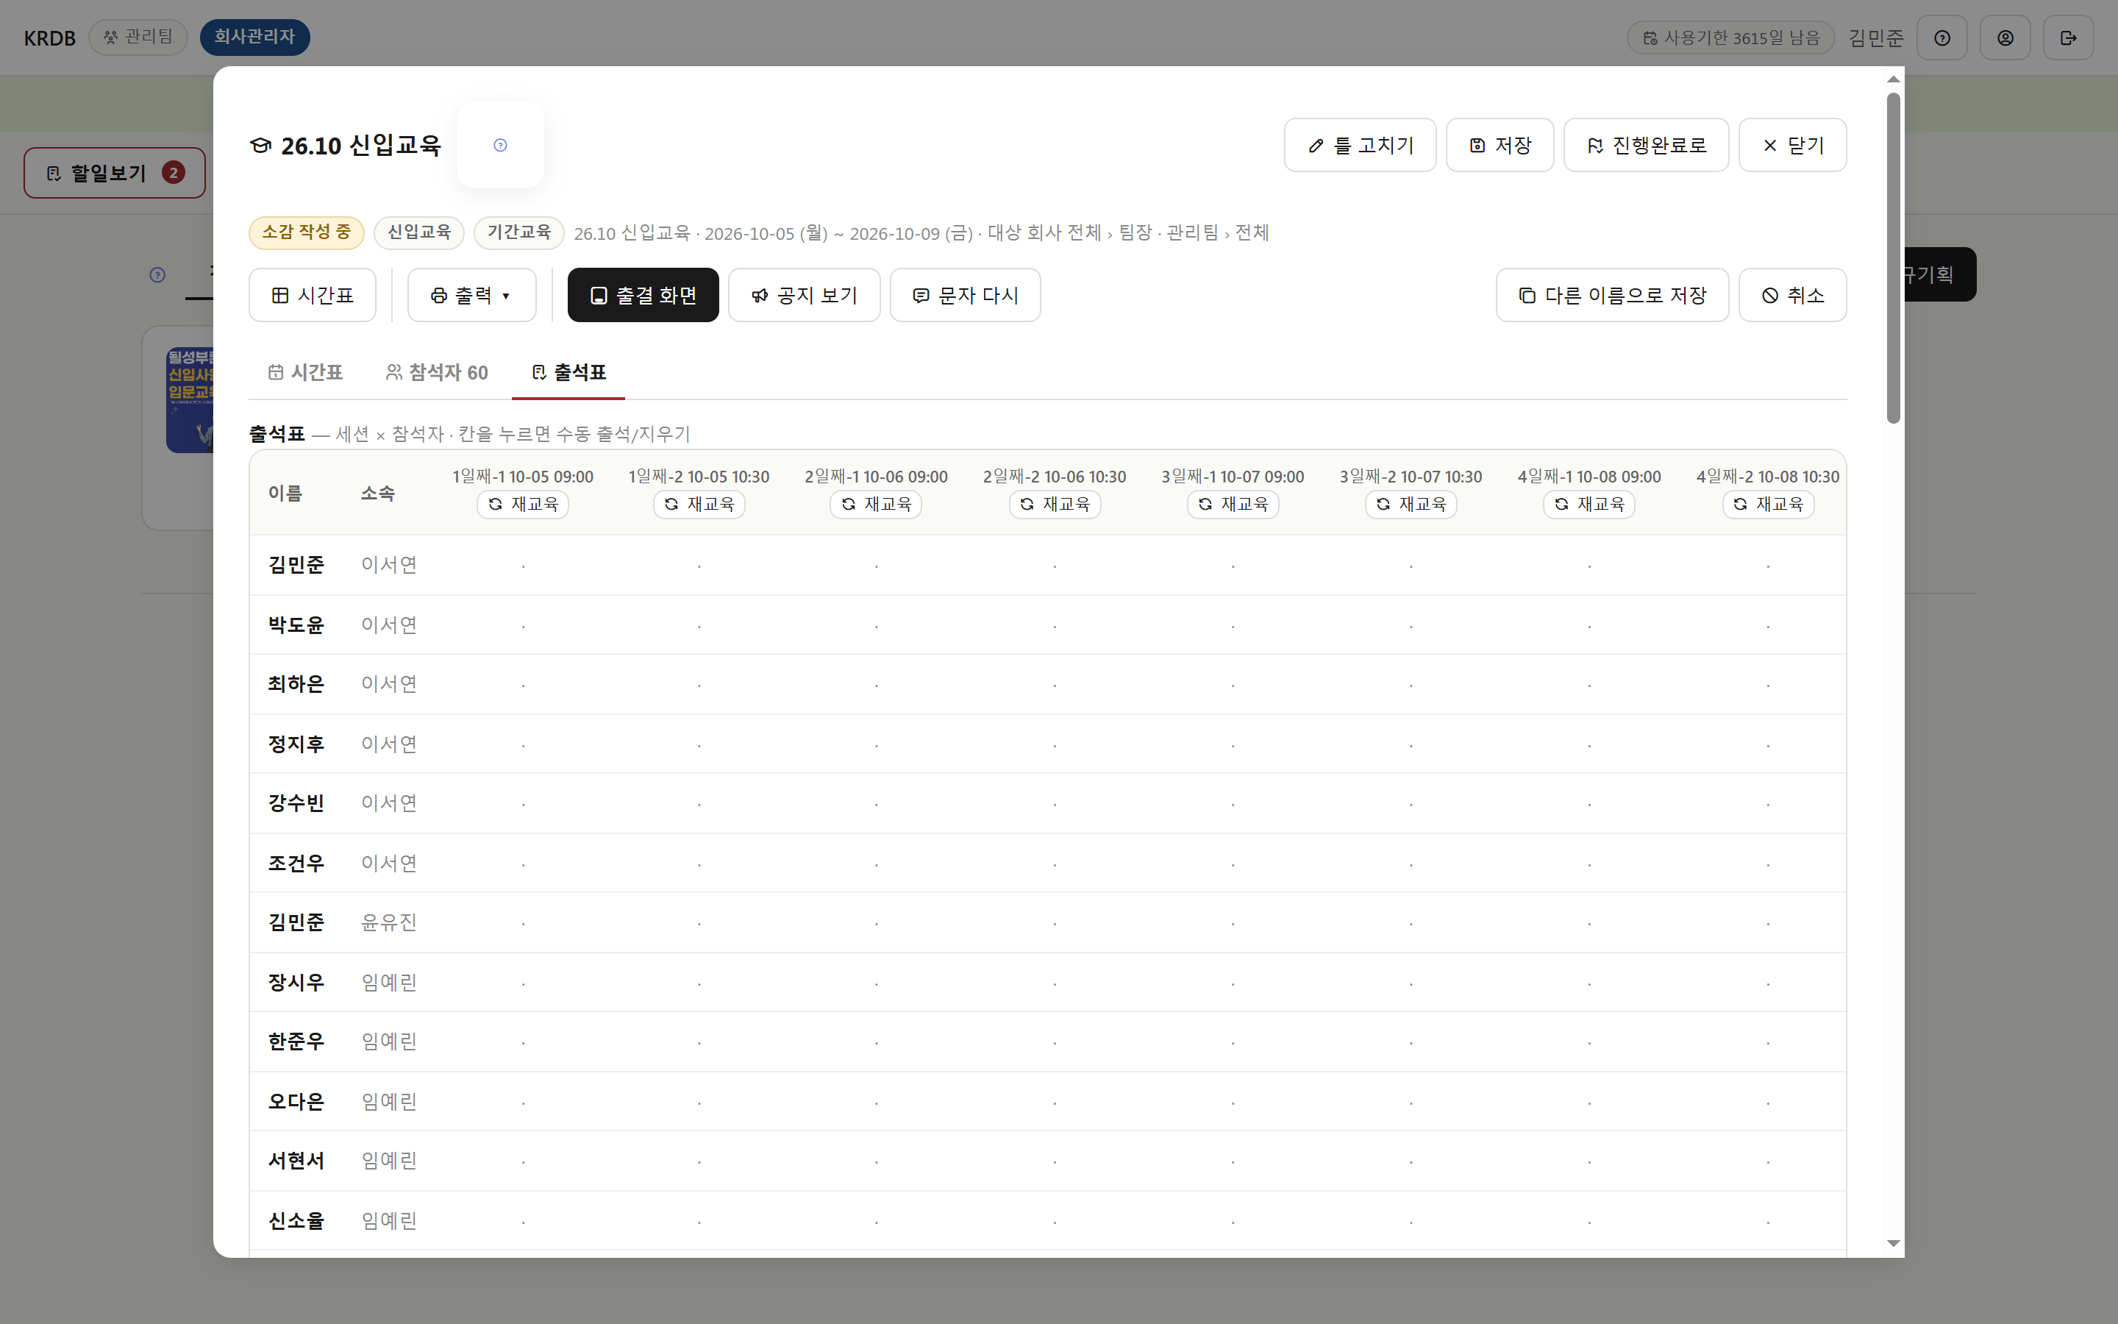The image size is (2118, 1324).
Task: Click 재교육 refresh for 1일째-1 10-05 09:00
Action: tap(522, 505)
